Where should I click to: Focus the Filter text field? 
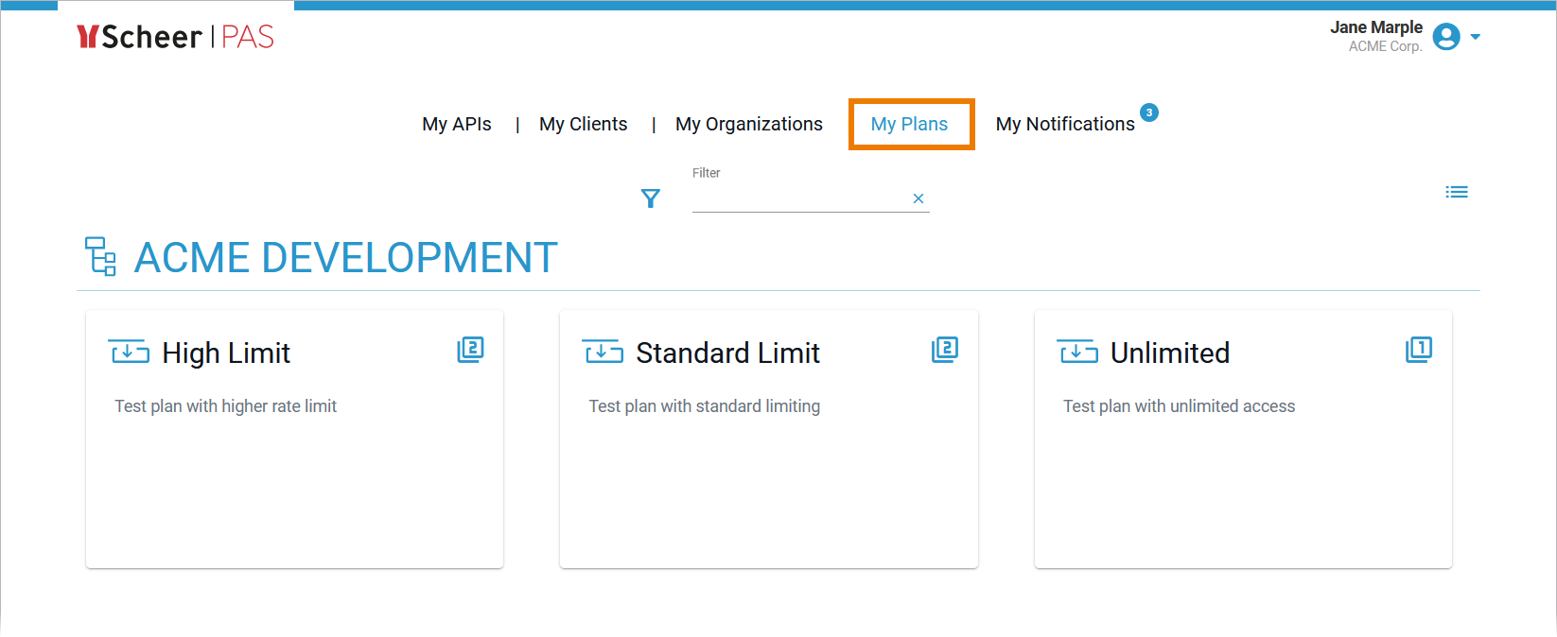click(798, 198)
